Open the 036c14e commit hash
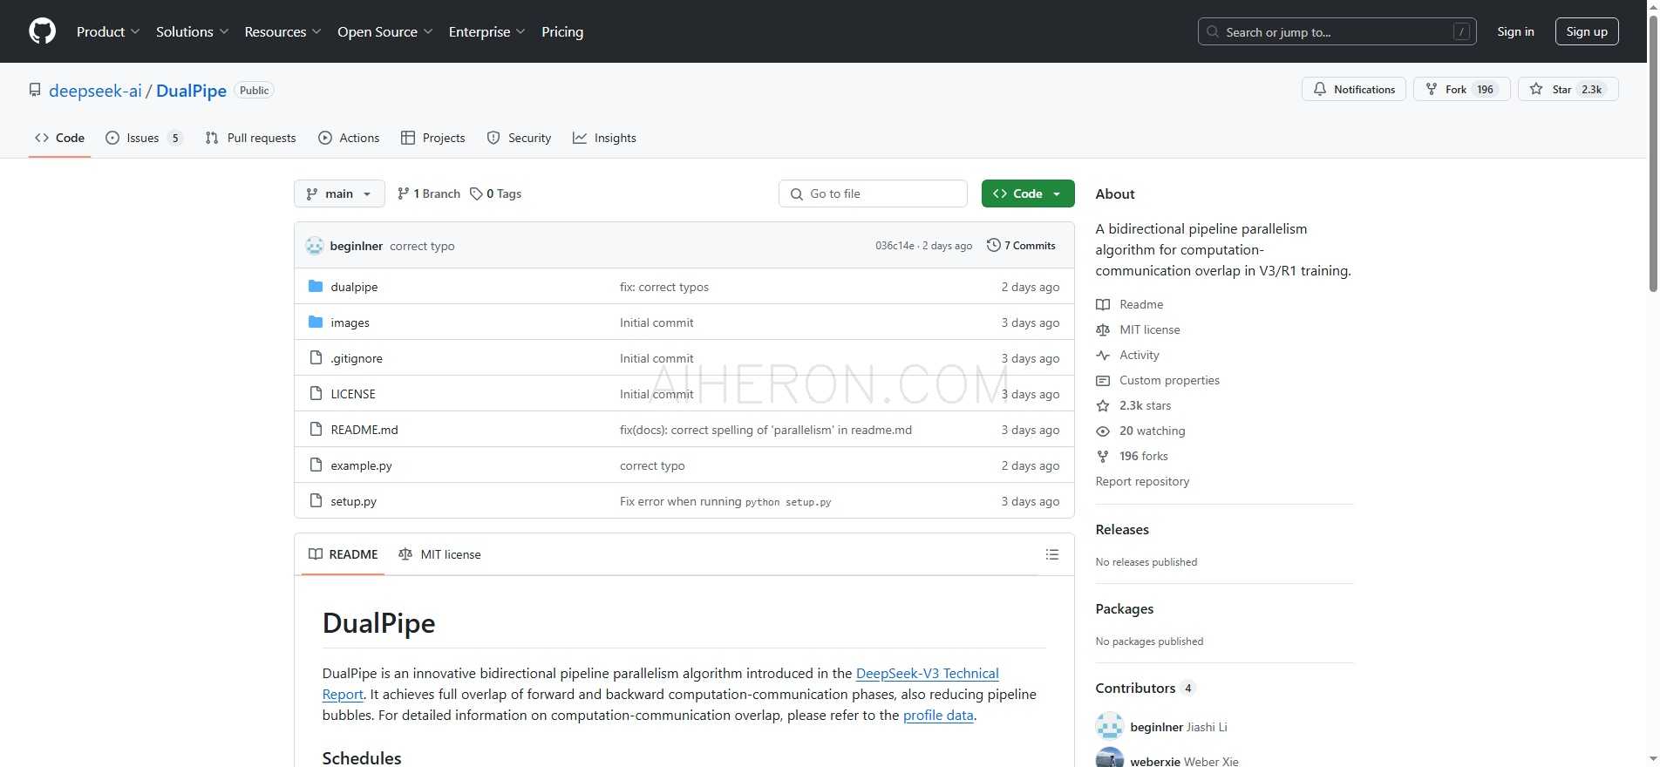 [x=895, y=246]
